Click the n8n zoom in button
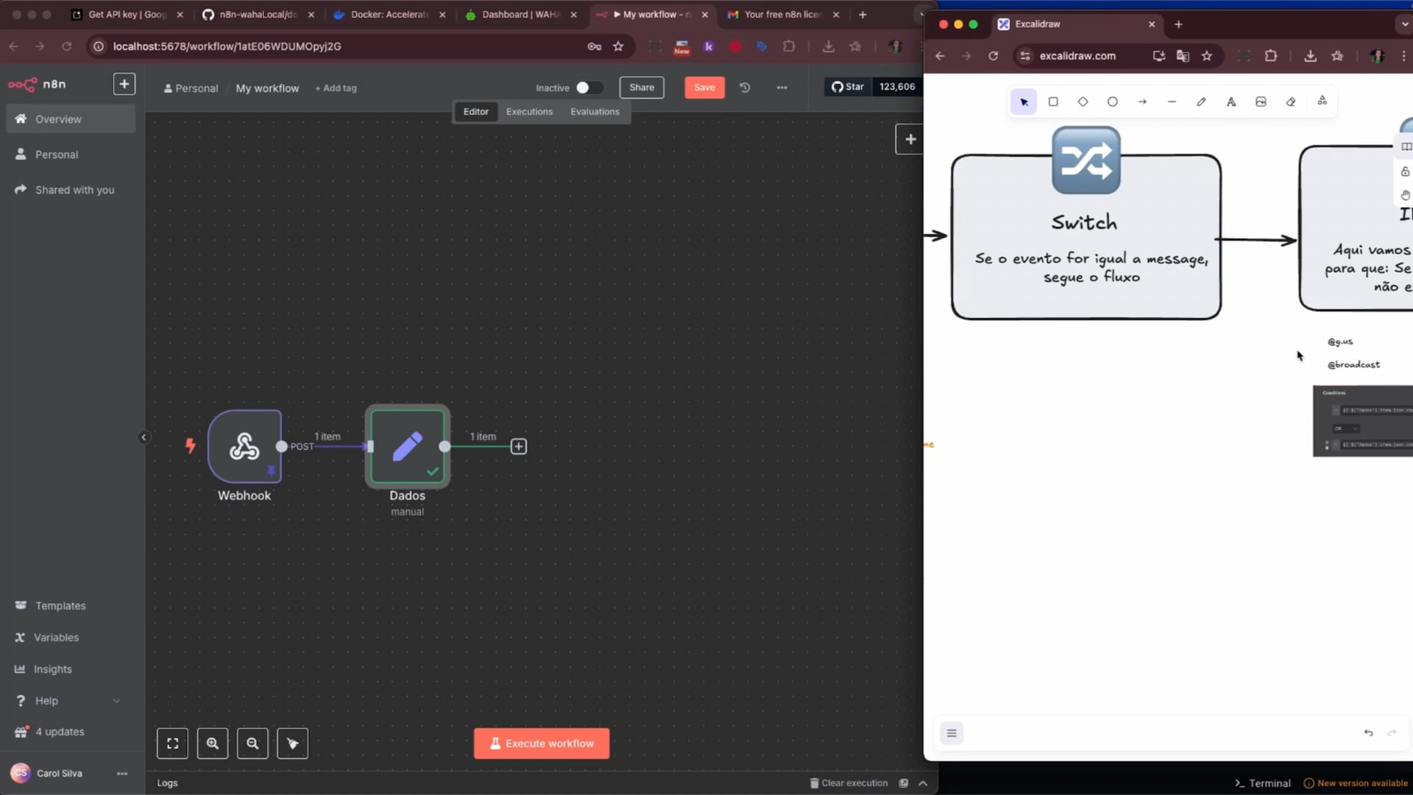 tap(213, 743)
